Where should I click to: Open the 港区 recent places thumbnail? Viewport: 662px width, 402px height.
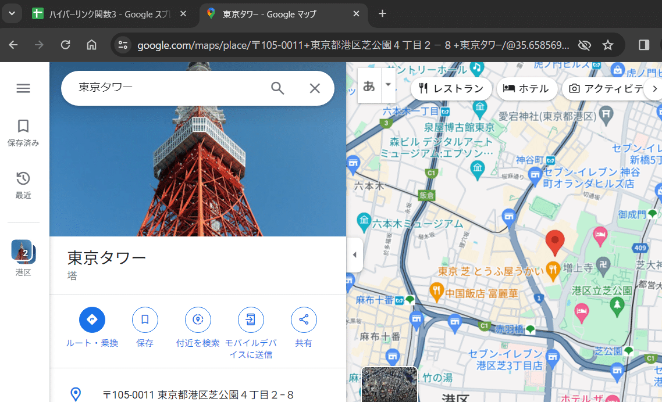click(x=23, y=258)
